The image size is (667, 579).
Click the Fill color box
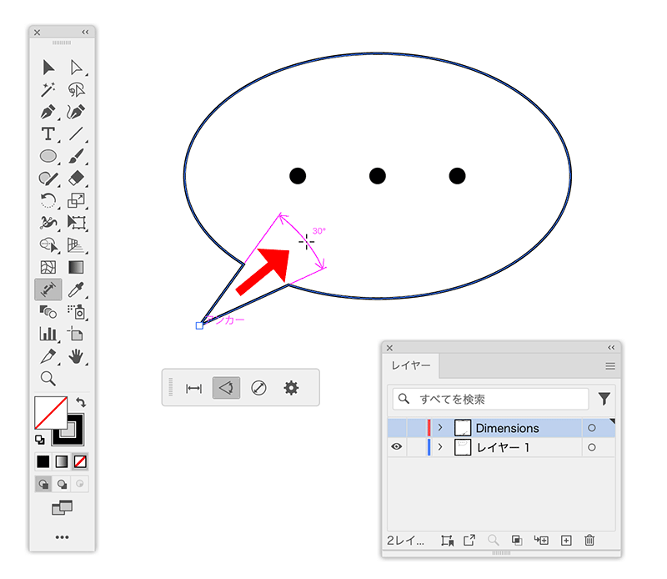[x=51, y=412]
